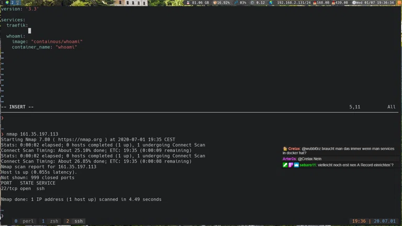
Task: Click the 26.85% done scan timing line
Action: [x=96, y=161]
